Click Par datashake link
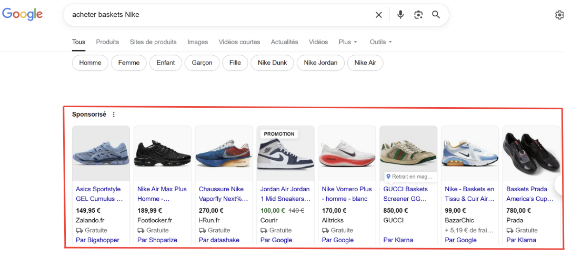This screenshot has height=258, width=572. pyautogui.click(x=219, y=240)
